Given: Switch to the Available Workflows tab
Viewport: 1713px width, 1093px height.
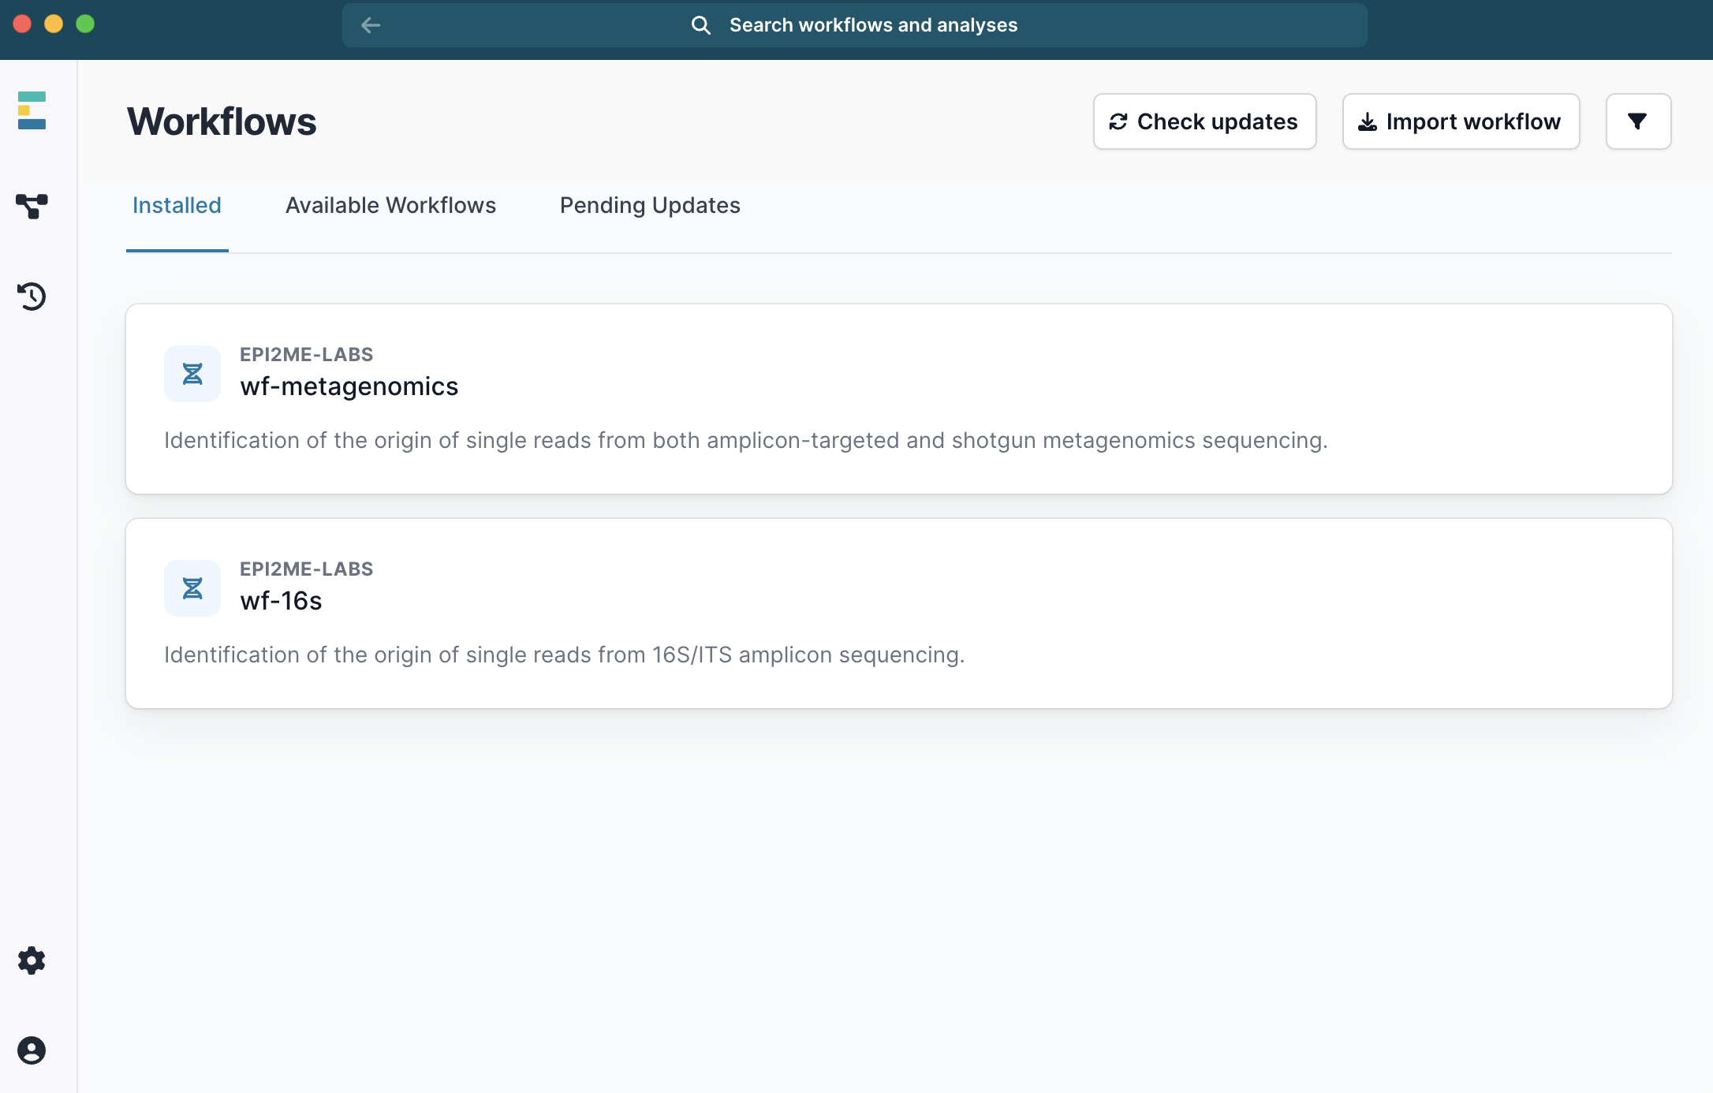Looking at the screenshot, I should (x=390, y=205).
